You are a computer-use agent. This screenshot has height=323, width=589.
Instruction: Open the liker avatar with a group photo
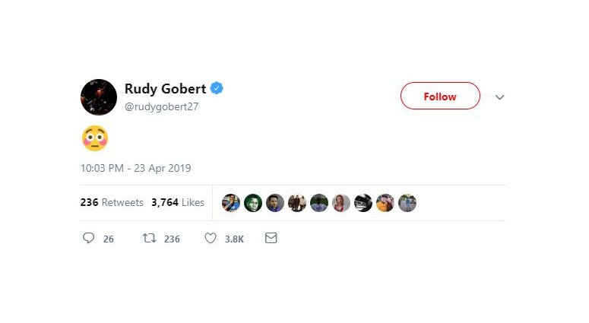297,203
